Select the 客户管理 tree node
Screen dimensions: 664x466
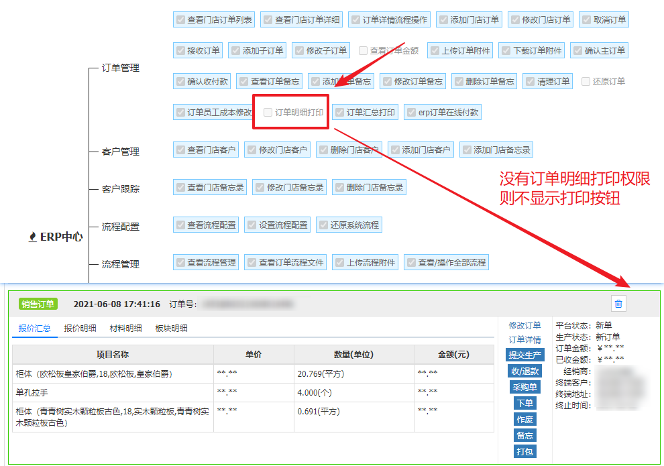(x=121, y=152)
